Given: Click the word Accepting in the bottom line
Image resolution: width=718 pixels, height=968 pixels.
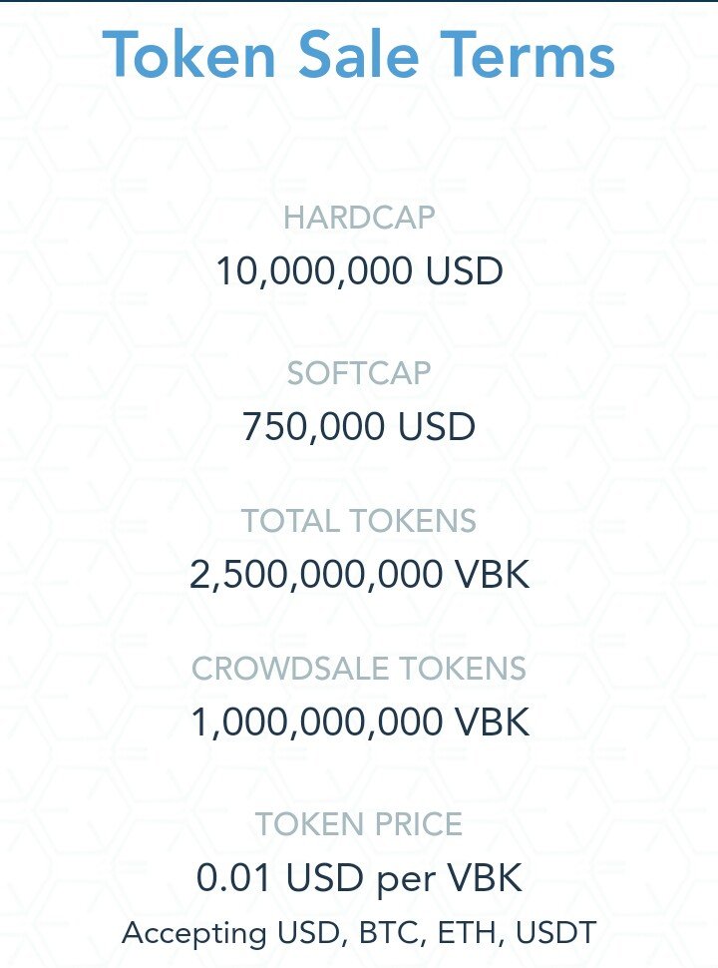Looking at the screenshot, I should point(194,933).
